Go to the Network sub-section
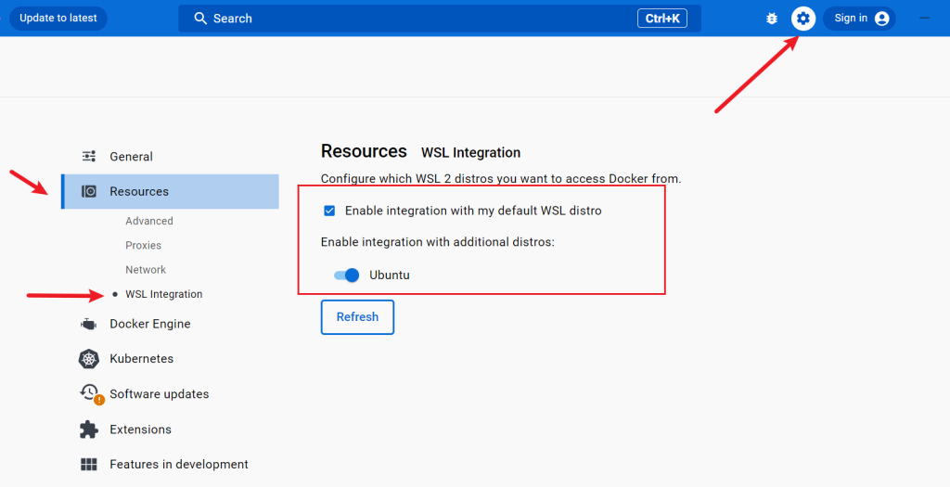 coord(146,270)
